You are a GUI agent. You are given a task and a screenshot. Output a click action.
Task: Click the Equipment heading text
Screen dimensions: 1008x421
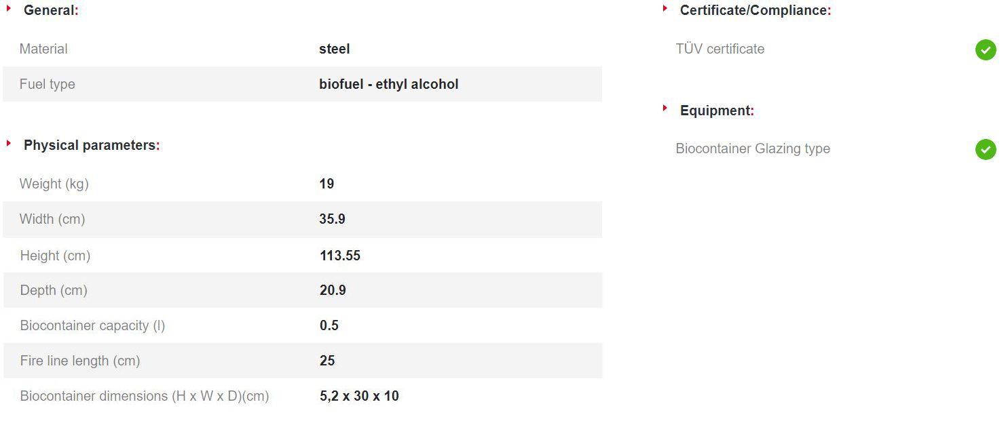(x=716, y=111)
